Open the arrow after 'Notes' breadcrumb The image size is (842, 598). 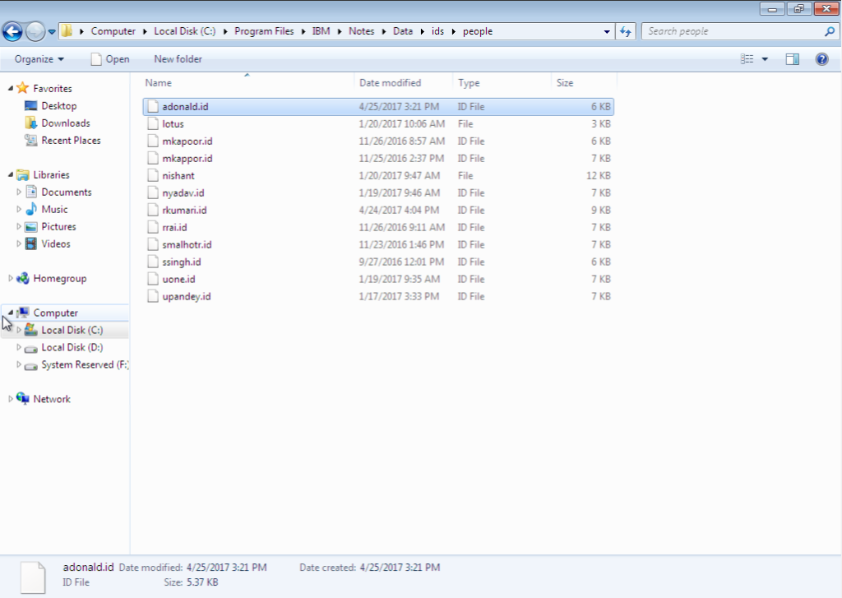tap(384, 32)
